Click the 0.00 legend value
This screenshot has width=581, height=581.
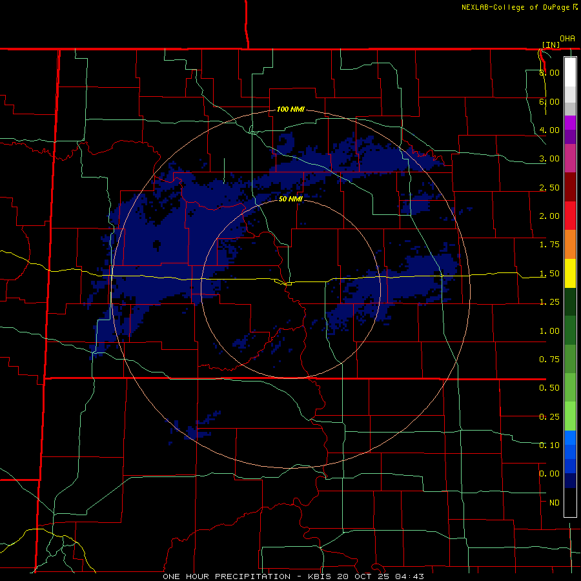pyautogui.click(x=549, y=474)
